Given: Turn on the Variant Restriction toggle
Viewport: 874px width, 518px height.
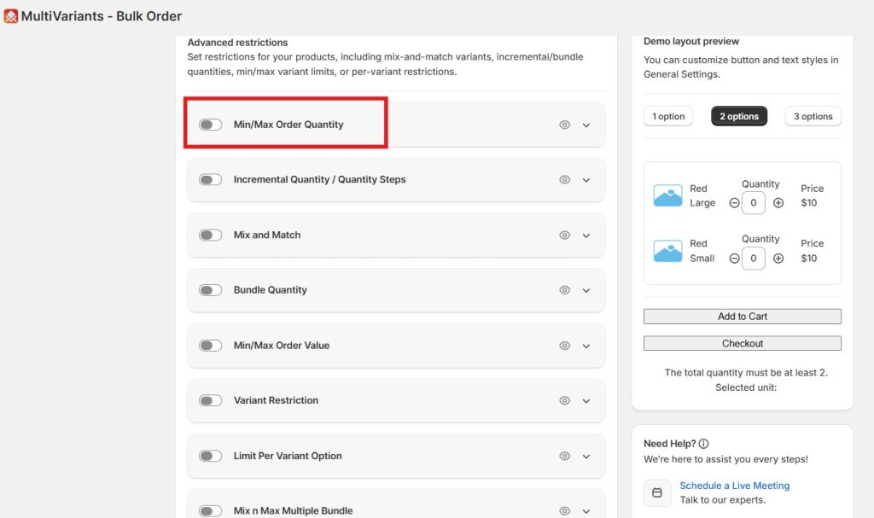Looking at the screenshot, I should pyautogui.click(x=210, y=400).
